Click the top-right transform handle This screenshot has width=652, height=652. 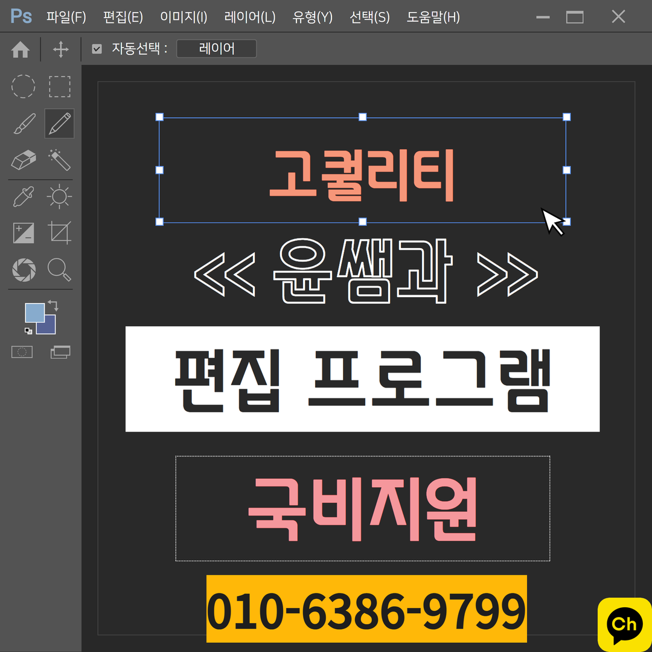point(566,117)
